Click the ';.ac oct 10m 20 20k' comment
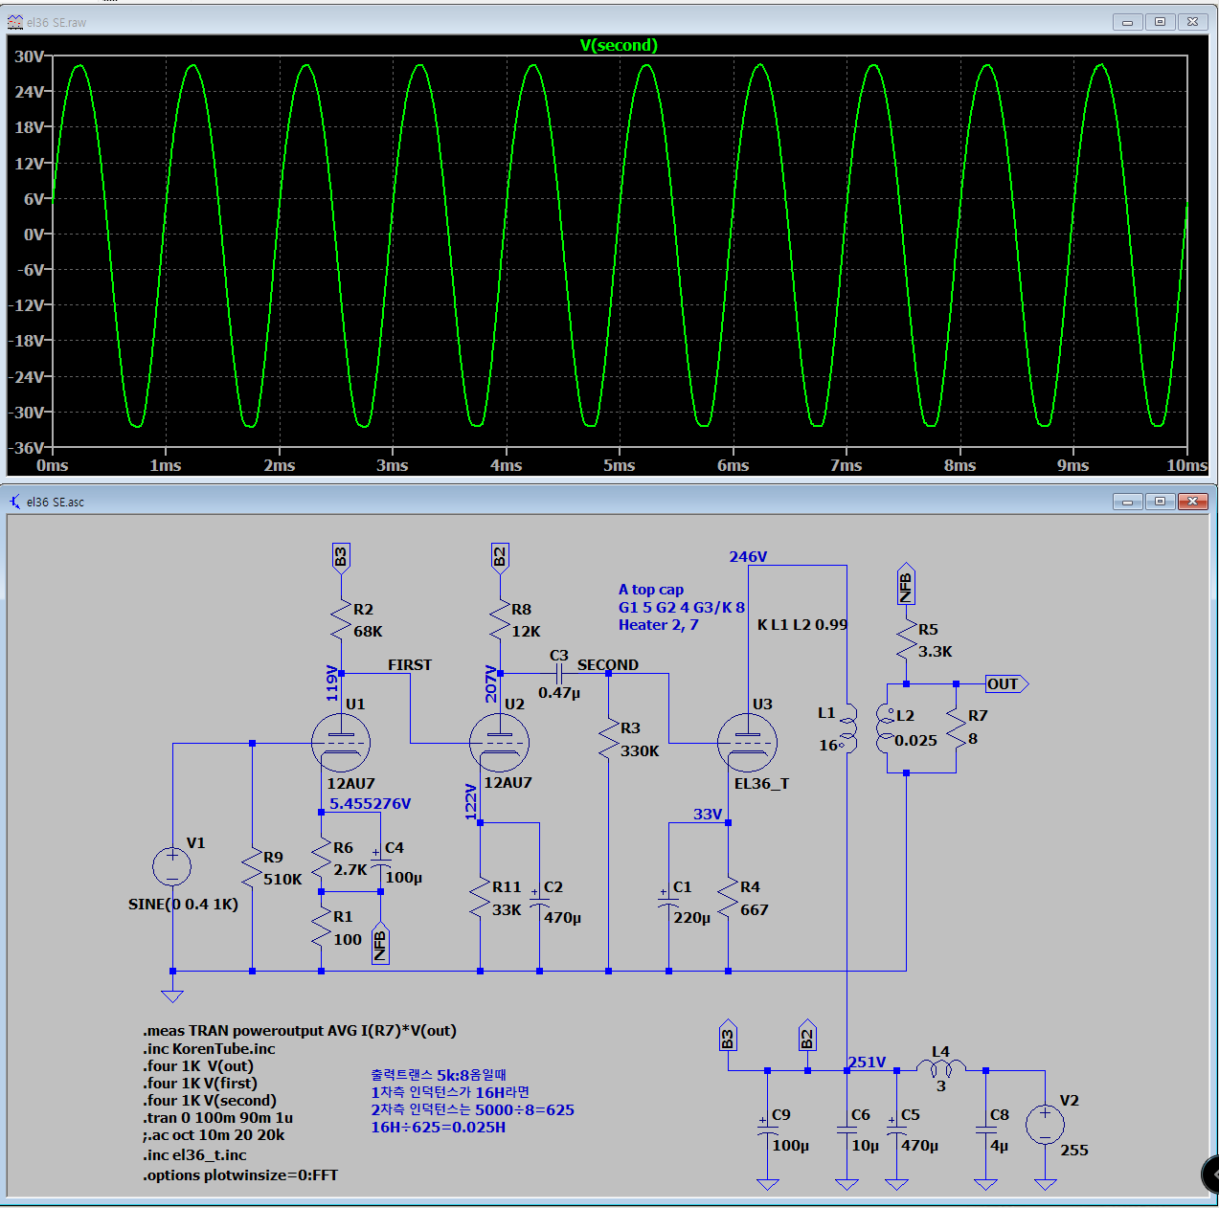 pos(214,1134)
